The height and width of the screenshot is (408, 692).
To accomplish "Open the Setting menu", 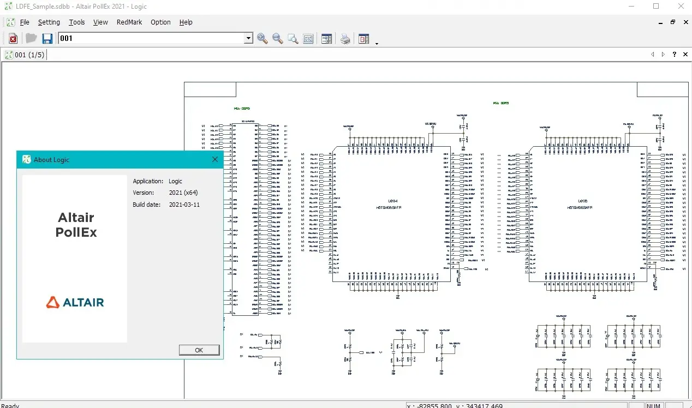I will (49, 22).
